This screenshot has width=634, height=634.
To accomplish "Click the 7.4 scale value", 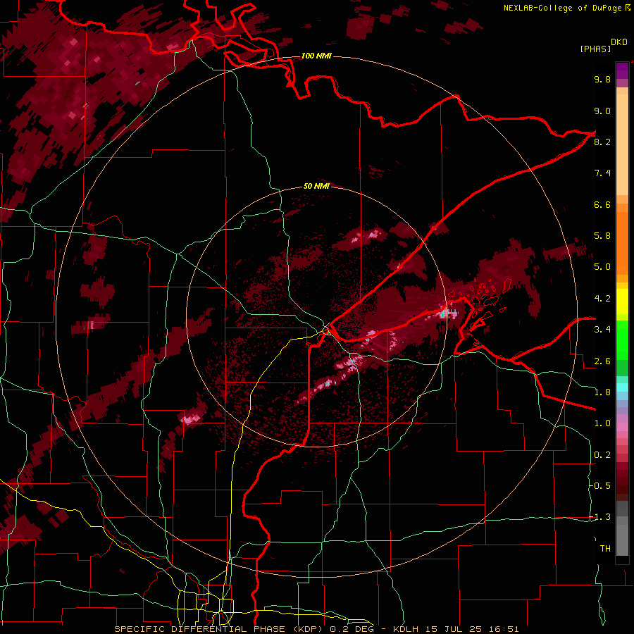I will (x=602, y=173).
